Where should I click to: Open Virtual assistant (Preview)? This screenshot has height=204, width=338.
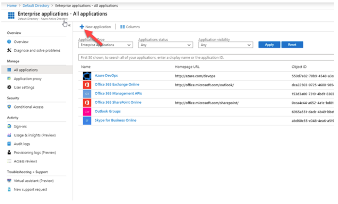[x=34, y=181]
